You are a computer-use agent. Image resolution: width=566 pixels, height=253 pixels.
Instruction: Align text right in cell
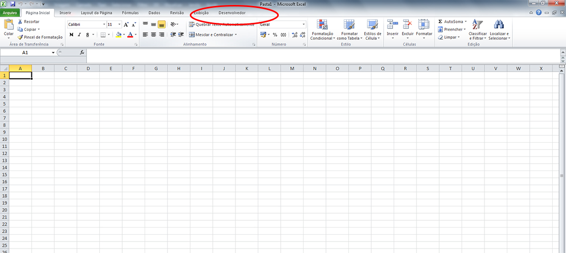[162, 35]
